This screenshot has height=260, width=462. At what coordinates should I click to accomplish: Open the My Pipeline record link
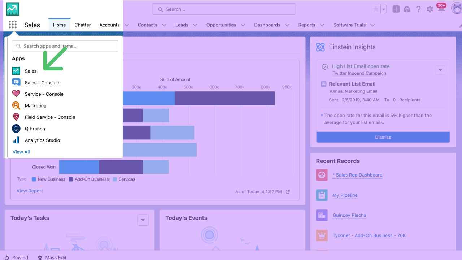345,195
